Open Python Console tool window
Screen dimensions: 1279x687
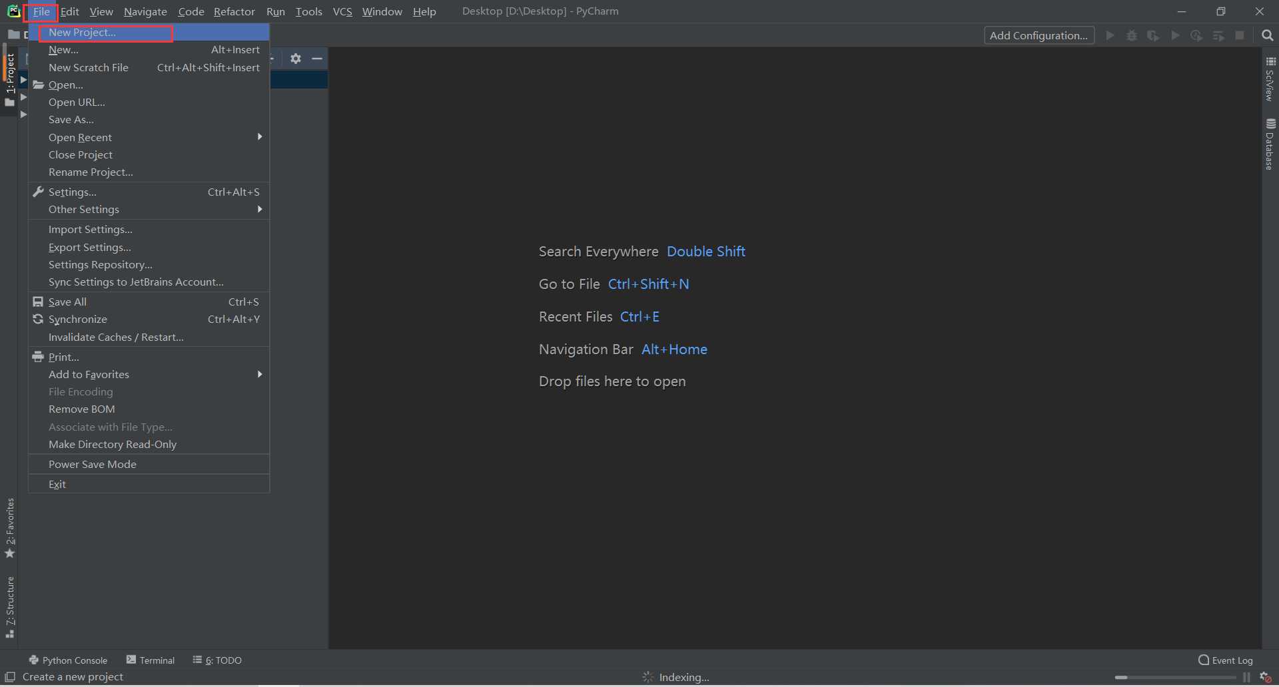(x=68, y=660)
